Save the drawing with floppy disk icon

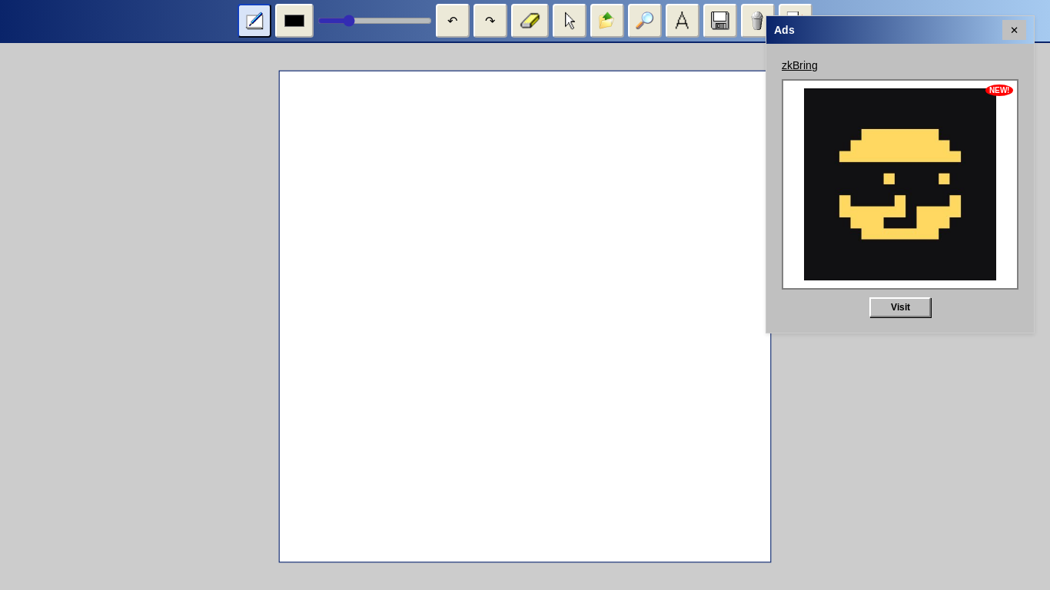(x=720, y=21)
